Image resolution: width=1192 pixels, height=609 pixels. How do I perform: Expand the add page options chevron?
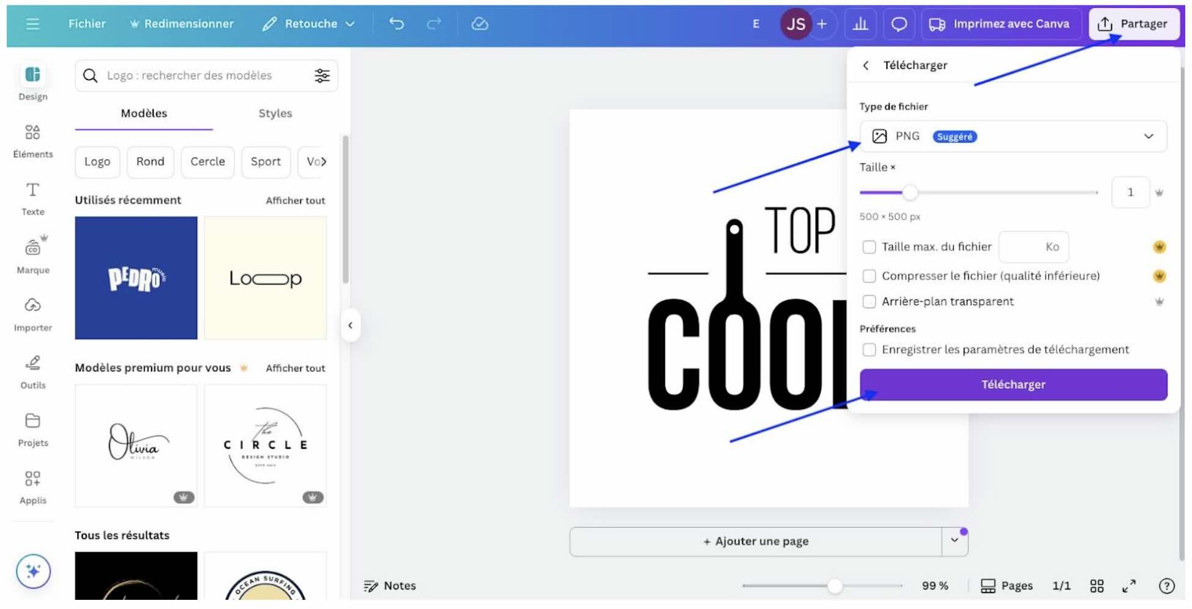(x=955, y=541)
